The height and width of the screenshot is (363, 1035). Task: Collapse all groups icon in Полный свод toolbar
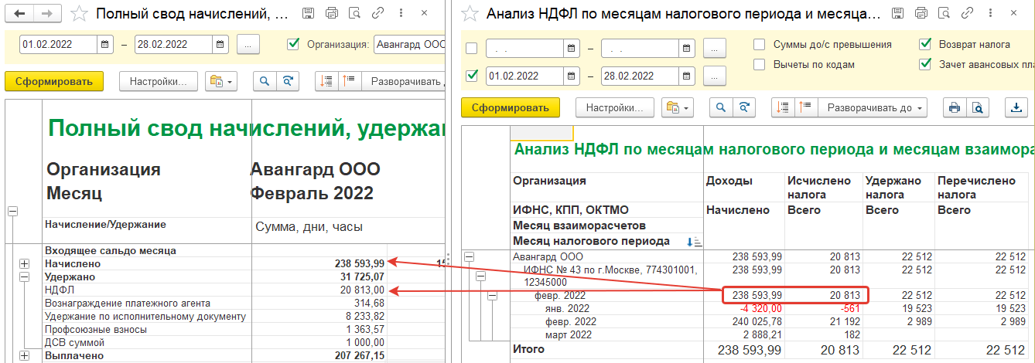[x=326, y=81]
